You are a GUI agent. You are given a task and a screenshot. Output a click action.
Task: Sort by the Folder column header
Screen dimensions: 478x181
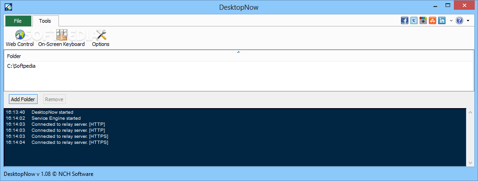[239, 56]
